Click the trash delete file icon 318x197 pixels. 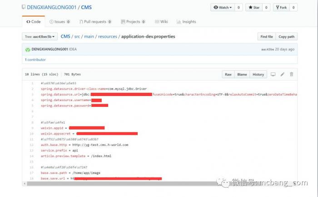291,74
